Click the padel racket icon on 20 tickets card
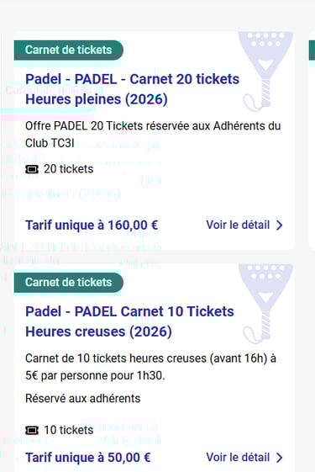Viewport: 315px width, 472px height. (x=265, y=71)
